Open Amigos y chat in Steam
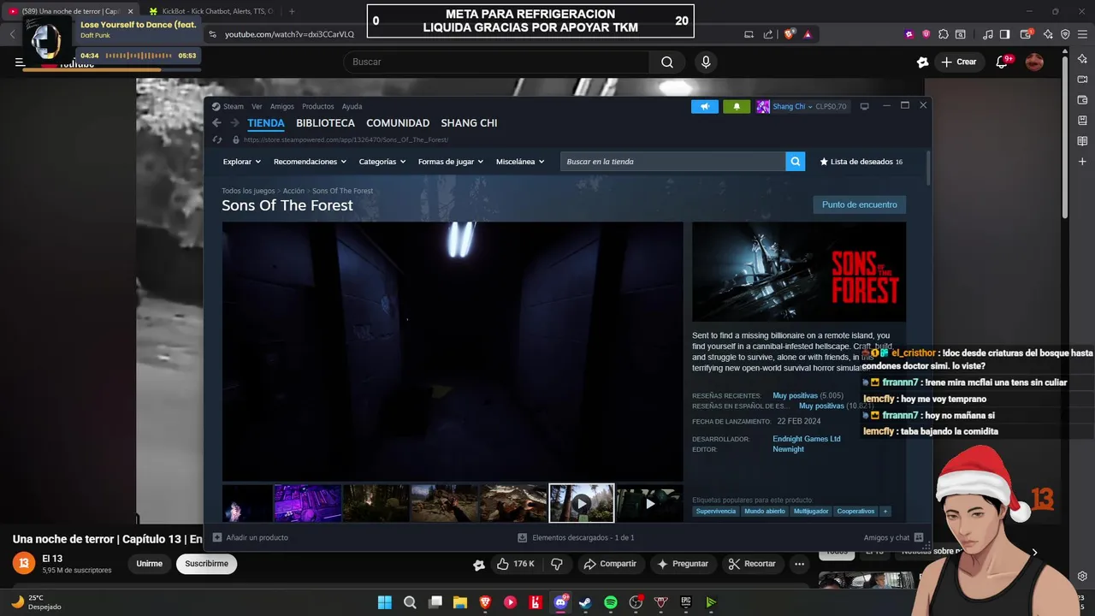Viewport: 1095px width, 616px height. 893,537
